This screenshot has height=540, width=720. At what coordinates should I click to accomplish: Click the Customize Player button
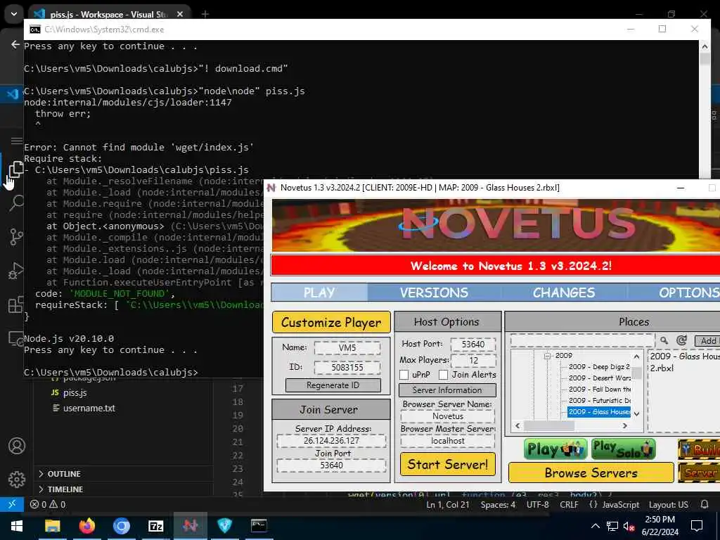tap(331, 322)
